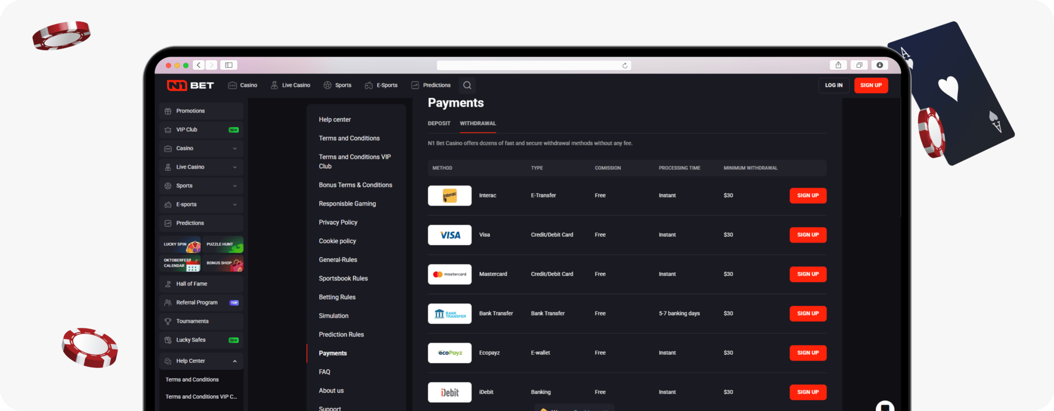Viewport: 1054px width, 411px height.
Task: Click the iDebit payment logo
Action: [x=450, y=392]
